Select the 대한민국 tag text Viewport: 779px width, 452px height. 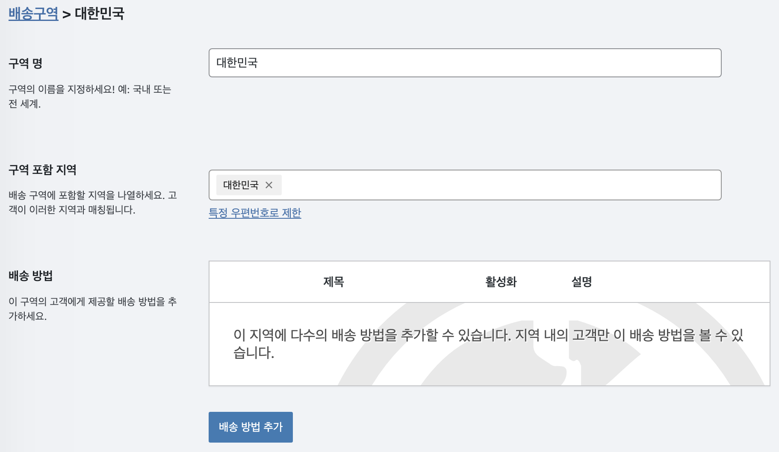click(241, 185)
